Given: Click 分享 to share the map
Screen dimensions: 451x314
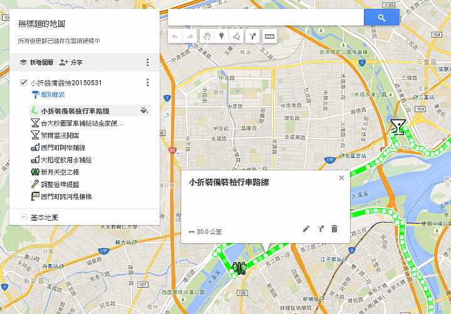Looking at the screenshot, I should click(x=71, y=62).
